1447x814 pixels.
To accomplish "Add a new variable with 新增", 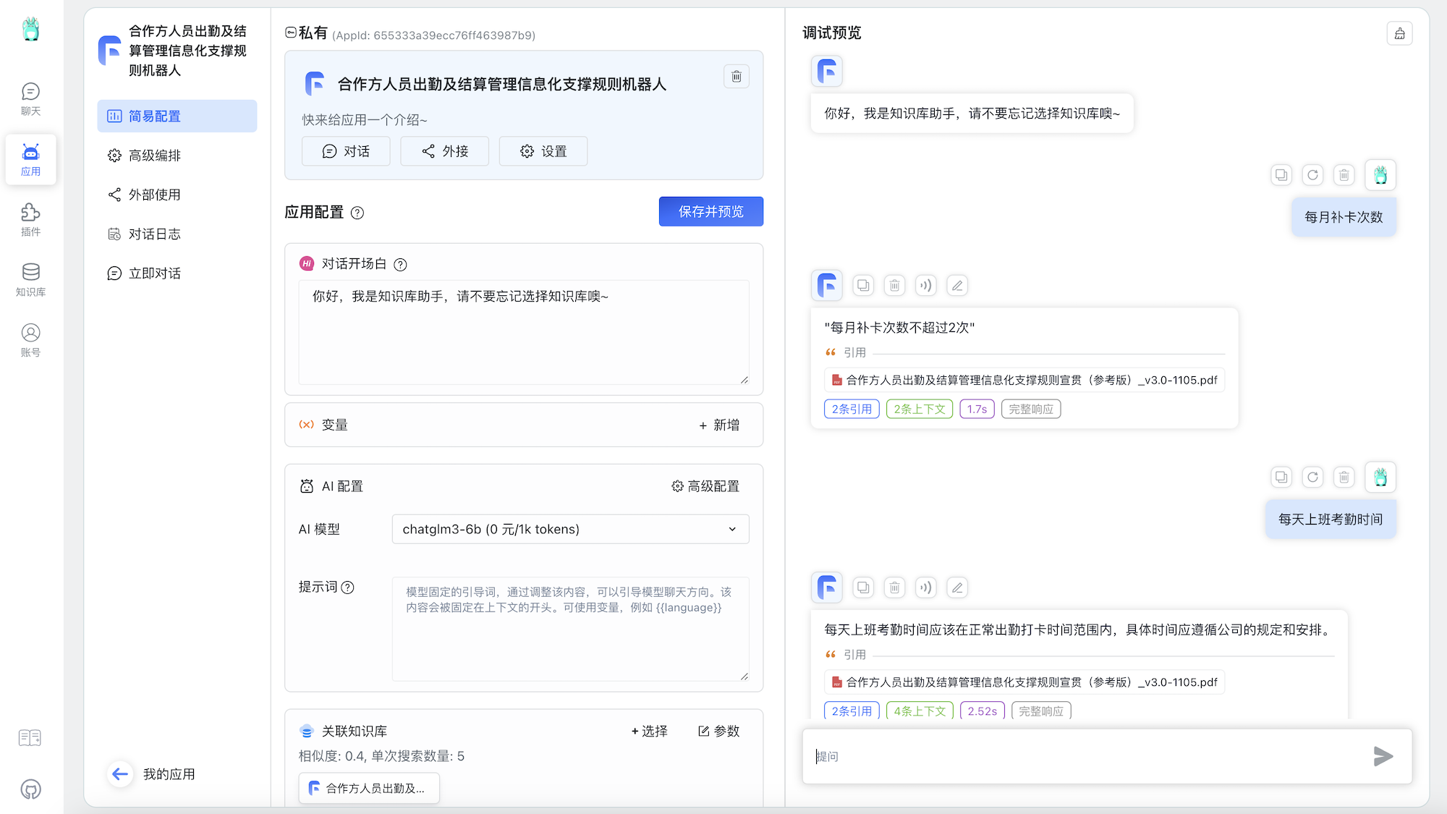I will coord(719,425).
